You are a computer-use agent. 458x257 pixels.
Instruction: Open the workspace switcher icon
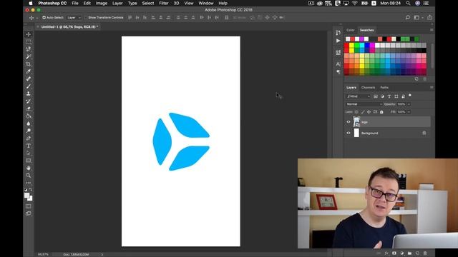click(x=416, y=17)
